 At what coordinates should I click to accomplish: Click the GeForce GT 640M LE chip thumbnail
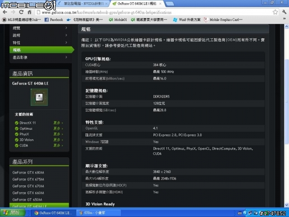[39, 97]
